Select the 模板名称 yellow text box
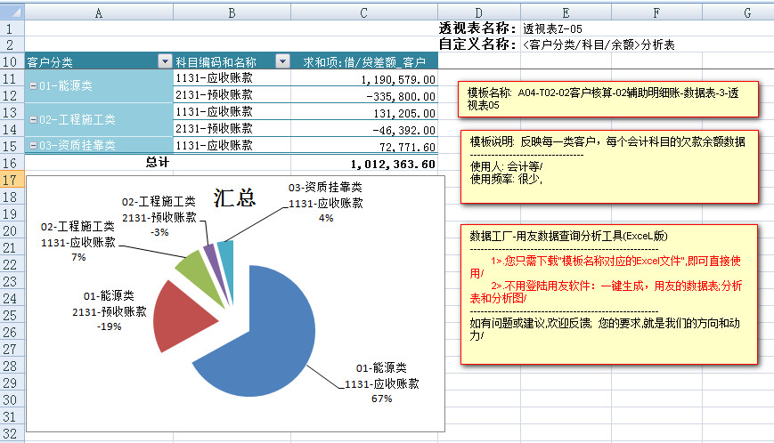Screen dimensions: 774x443 point(608,99)
